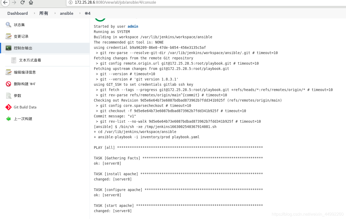Click the 'git config core.sparsecheckout' line
Image resolution: width=346 pixels, height=219 pixels.
(144, 106)
